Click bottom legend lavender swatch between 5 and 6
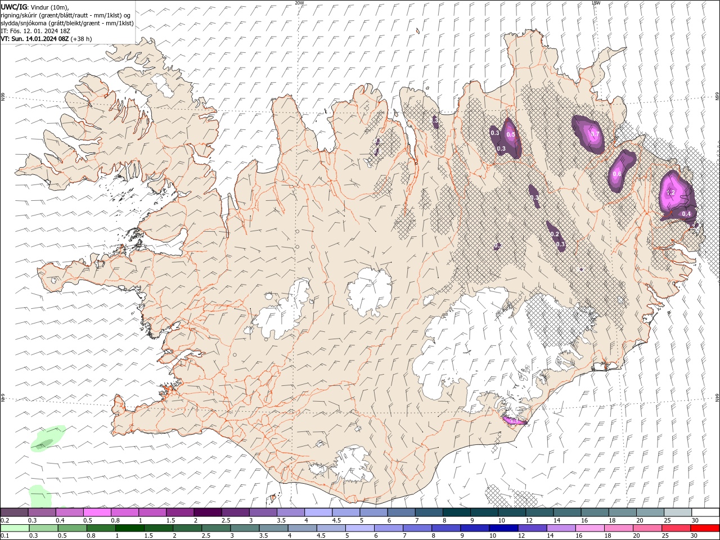Screen dimensions: 720x540 (x=359, y=528)
